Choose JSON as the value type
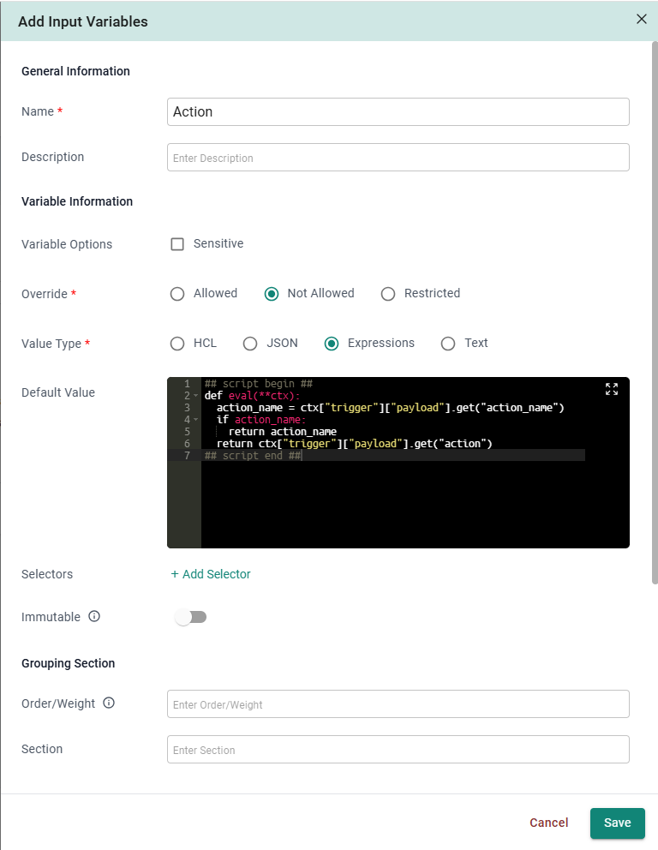 tap(250, 344)
